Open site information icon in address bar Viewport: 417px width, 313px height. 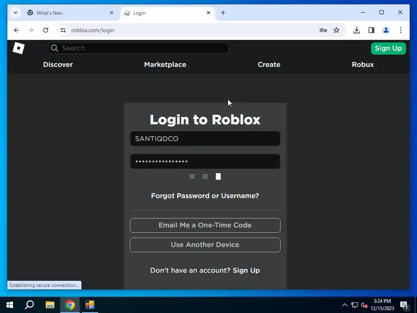pyautogui.click(x=63, y=30)
